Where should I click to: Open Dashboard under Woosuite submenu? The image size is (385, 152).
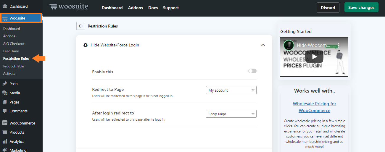pos(12,29)
